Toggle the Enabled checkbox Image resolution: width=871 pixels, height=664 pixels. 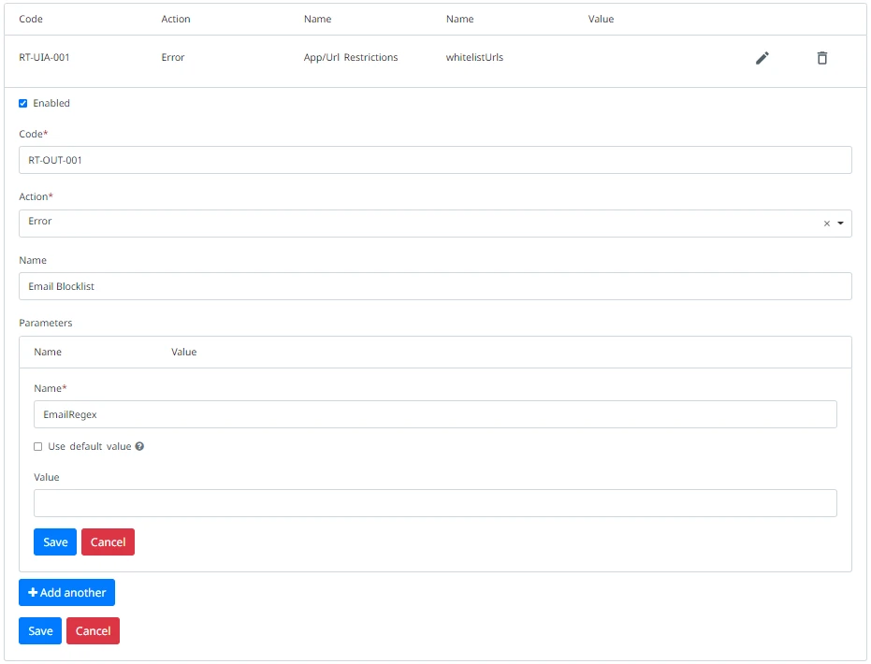(x=23, y=104)
